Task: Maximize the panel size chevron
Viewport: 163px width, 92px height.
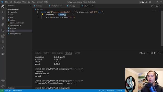Action: pyautogui.click(x=158, y=53)
